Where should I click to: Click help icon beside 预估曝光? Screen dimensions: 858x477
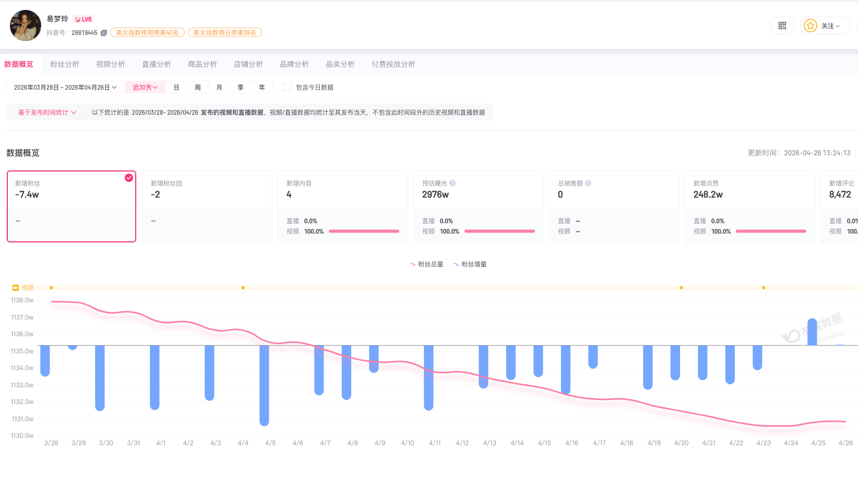coord(452,183)
